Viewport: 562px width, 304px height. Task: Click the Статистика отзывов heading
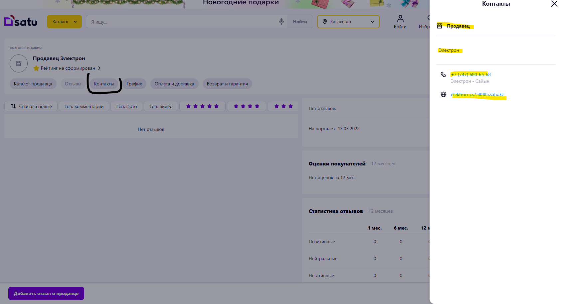tap(336, 211)
